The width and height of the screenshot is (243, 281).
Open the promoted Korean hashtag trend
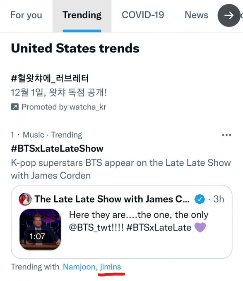pos(50,79)
